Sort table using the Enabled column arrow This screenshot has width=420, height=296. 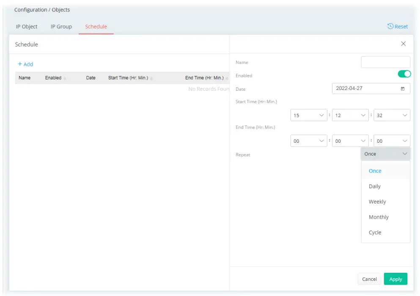(64, 78)
